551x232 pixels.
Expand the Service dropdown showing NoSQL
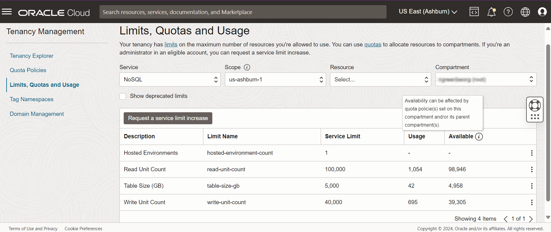click(x=170, y=80)
